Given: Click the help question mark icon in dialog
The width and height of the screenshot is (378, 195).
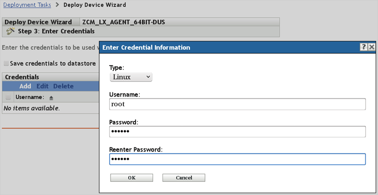Looking at the screenshot, I should click(x=363, y=47).
